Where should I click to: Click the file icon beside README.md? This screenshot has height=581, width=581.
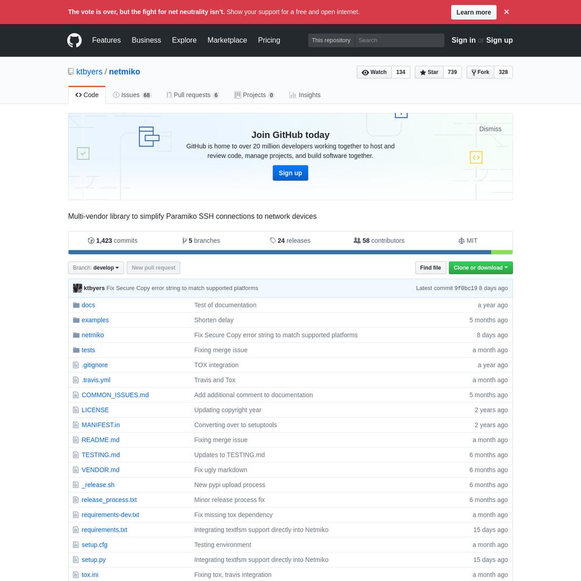(76, 440)
